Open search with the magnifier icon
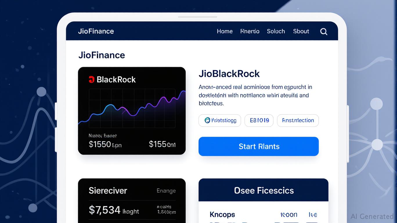Screen dimensions: 397x223 pyautogui.click(x=324, y=32)
